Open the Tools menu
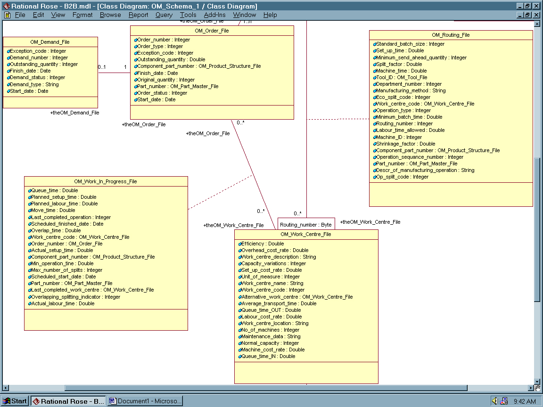The image size is (543, 407). pyautogui.click(x=188, y=15)
